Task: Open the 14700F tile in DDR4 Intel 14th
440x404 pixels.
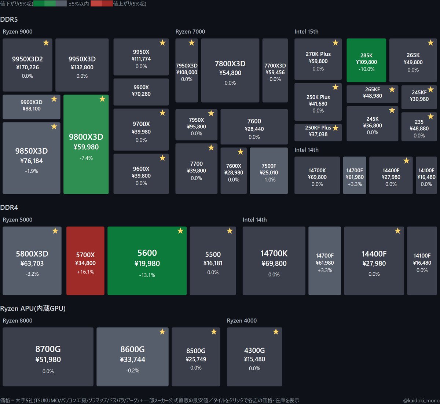Action: coord(325,261)
